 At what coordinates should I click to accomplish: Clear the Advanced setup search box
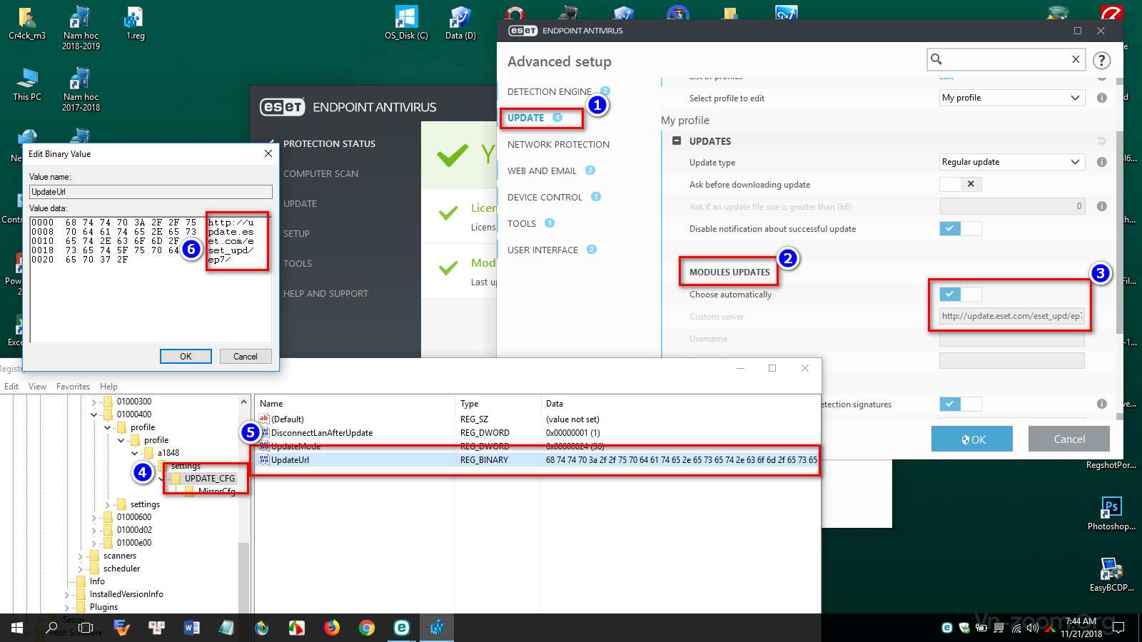coord(1075,59)
